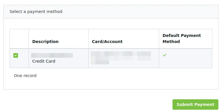Click the white tick inside the green checkbox
This screenshot has width=221, height=112.
pos(16,55)
